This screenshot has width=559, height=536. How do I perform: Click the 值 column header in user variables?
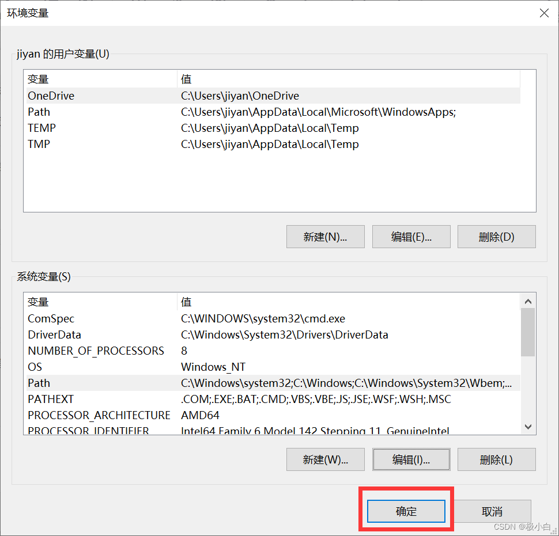coord(349,79)
